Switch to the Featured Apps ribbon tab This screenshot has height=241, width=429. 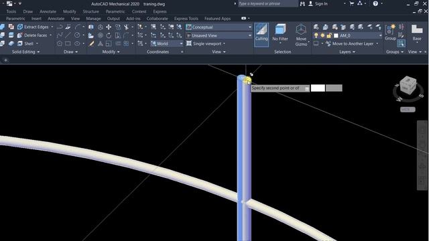pyautogui.click(x=217, y=19)
